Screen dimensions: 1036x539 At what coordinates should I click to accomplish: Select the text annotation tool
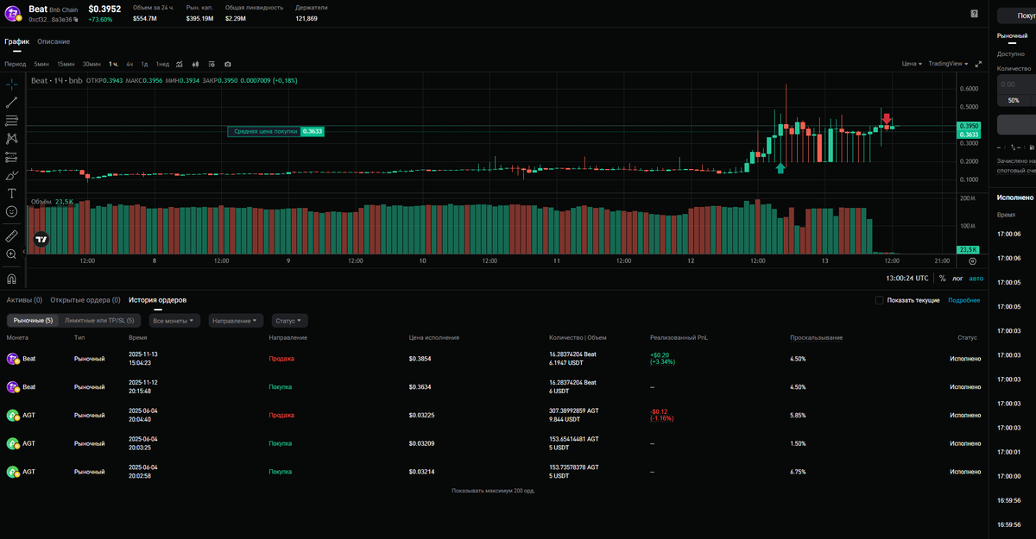coord(12,193)
